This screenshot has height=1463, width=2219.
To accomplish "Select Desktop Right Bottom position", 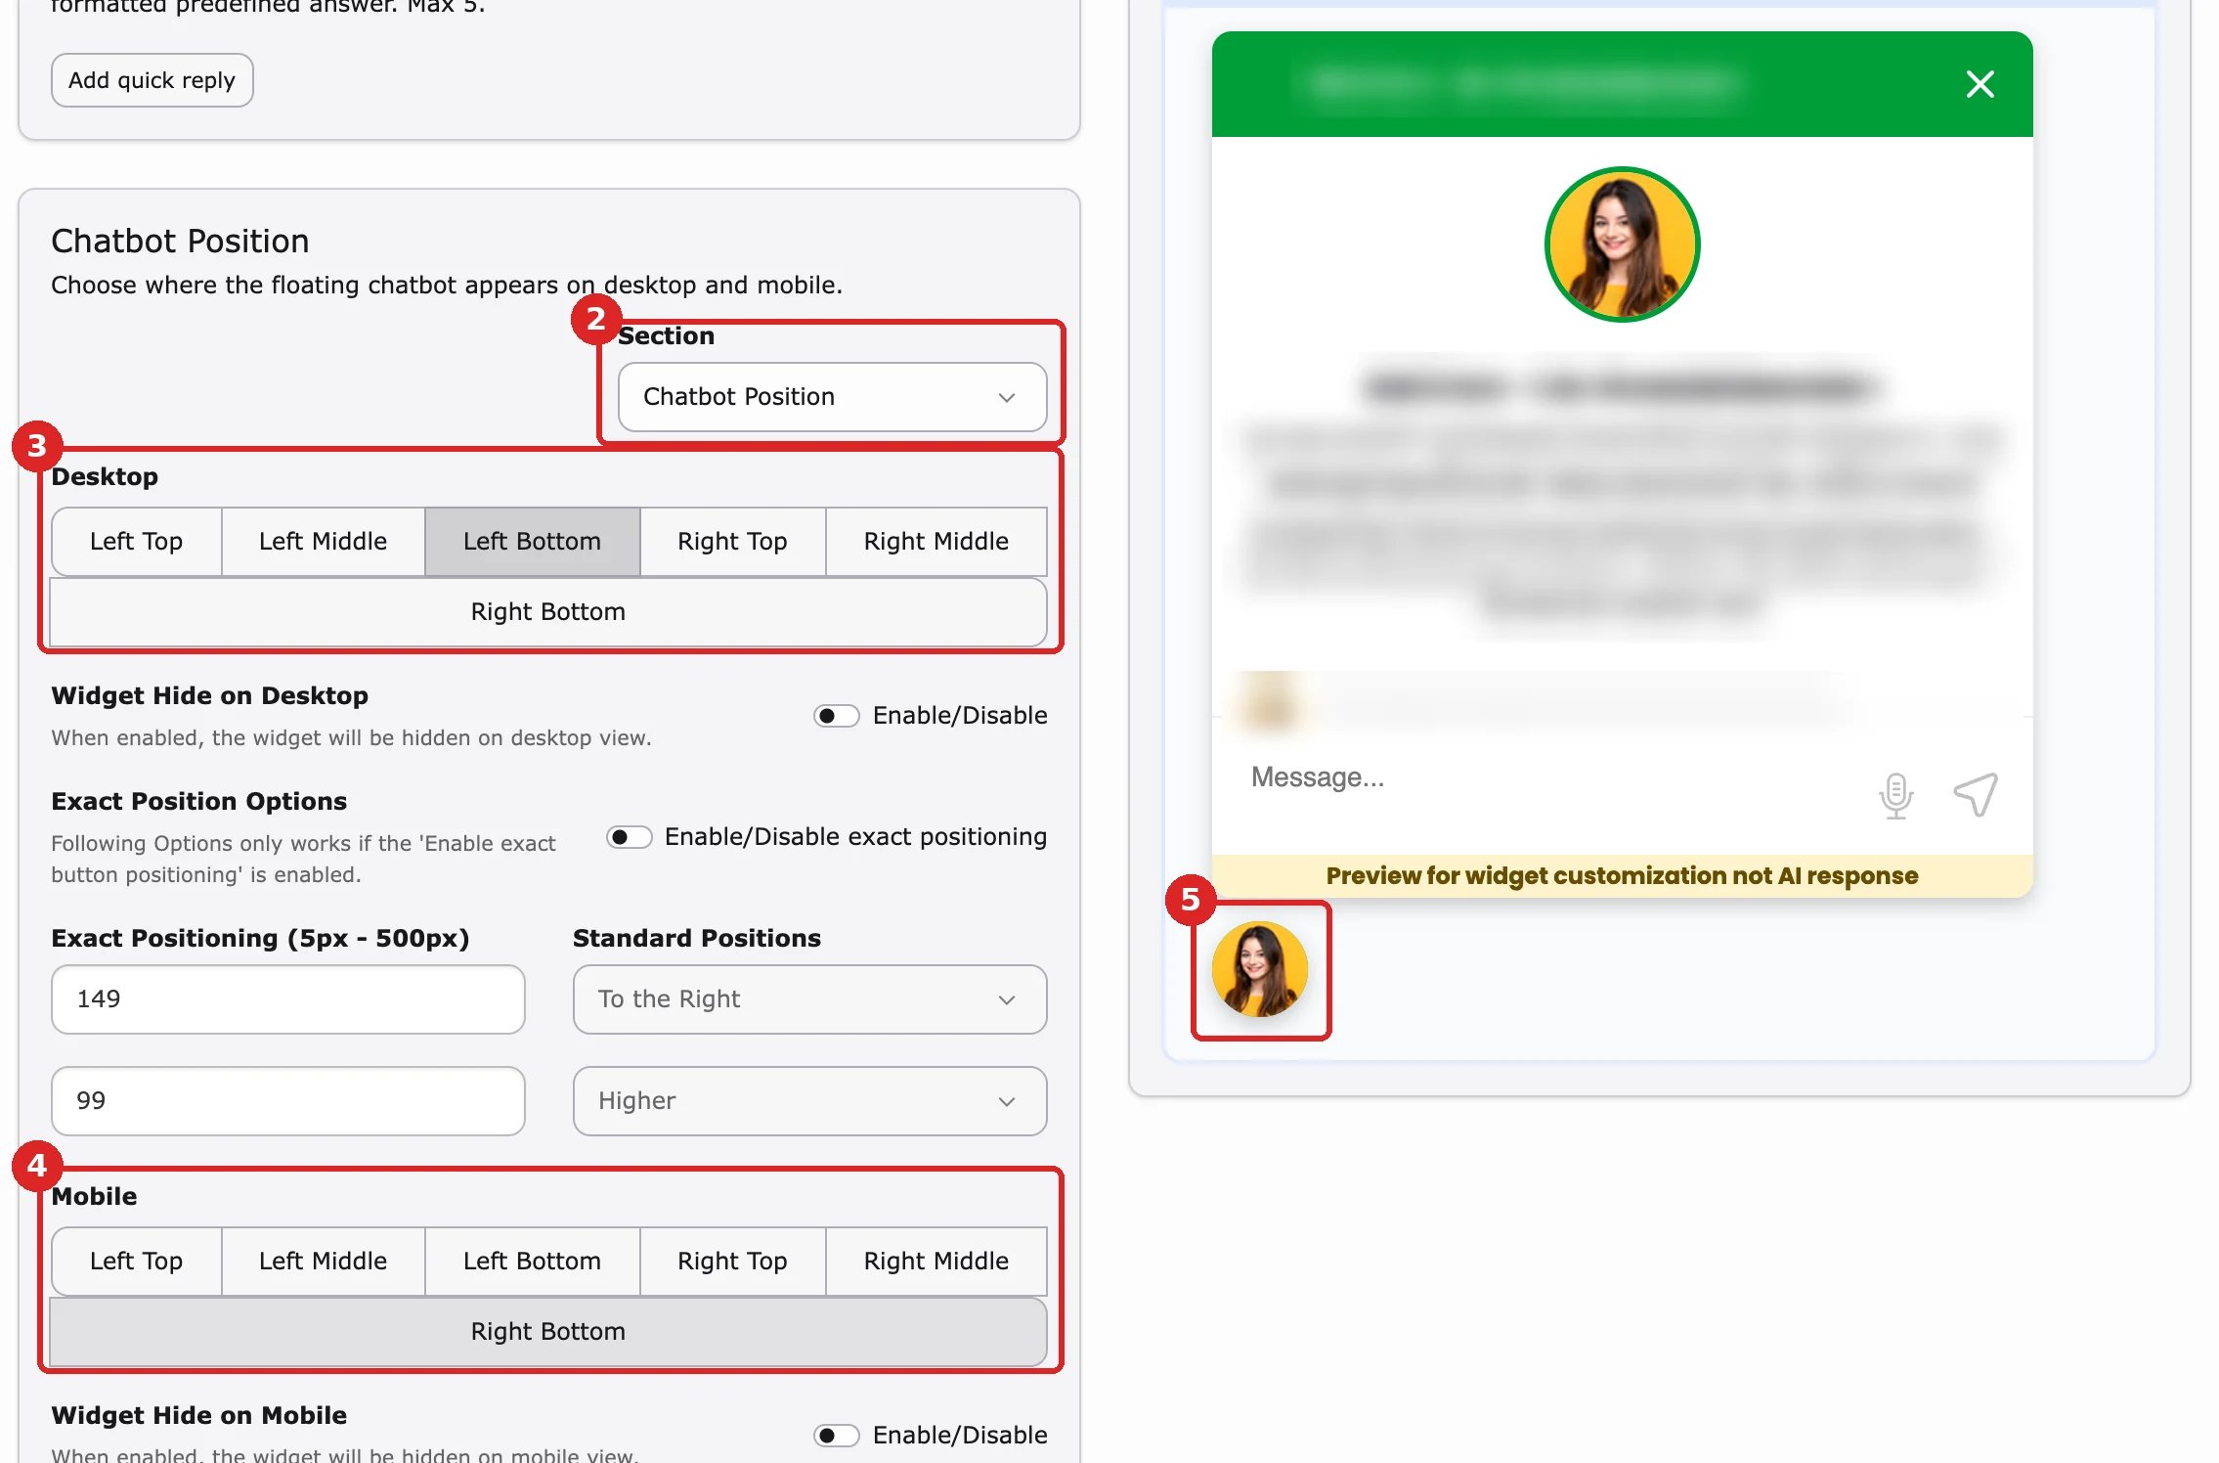I will pyautogui.click(x=547, y=612).
